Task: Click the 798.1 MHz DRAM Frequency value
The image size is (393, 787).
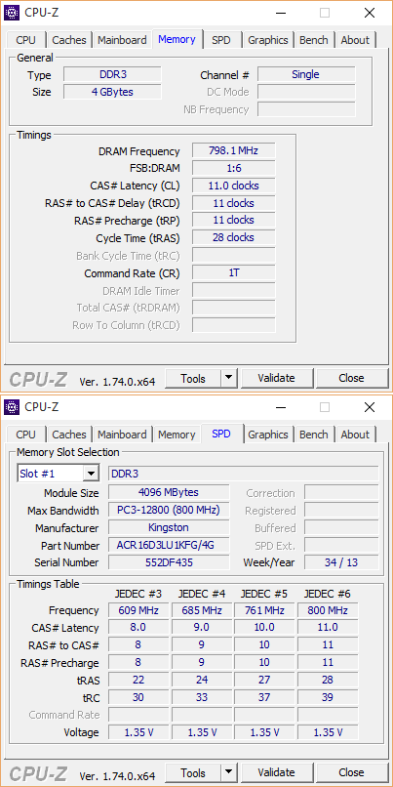Action: pos(234,150)
